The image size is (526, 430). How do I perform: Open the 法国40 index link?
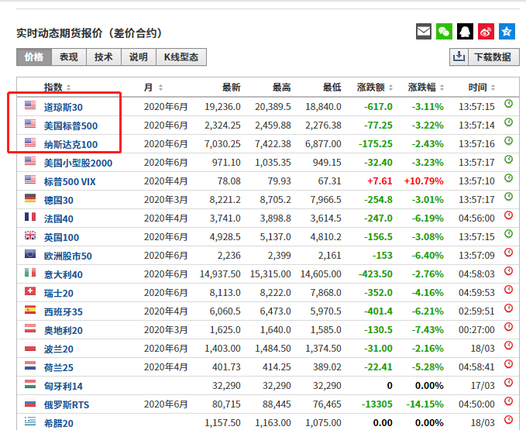click(x=59, y=219)
